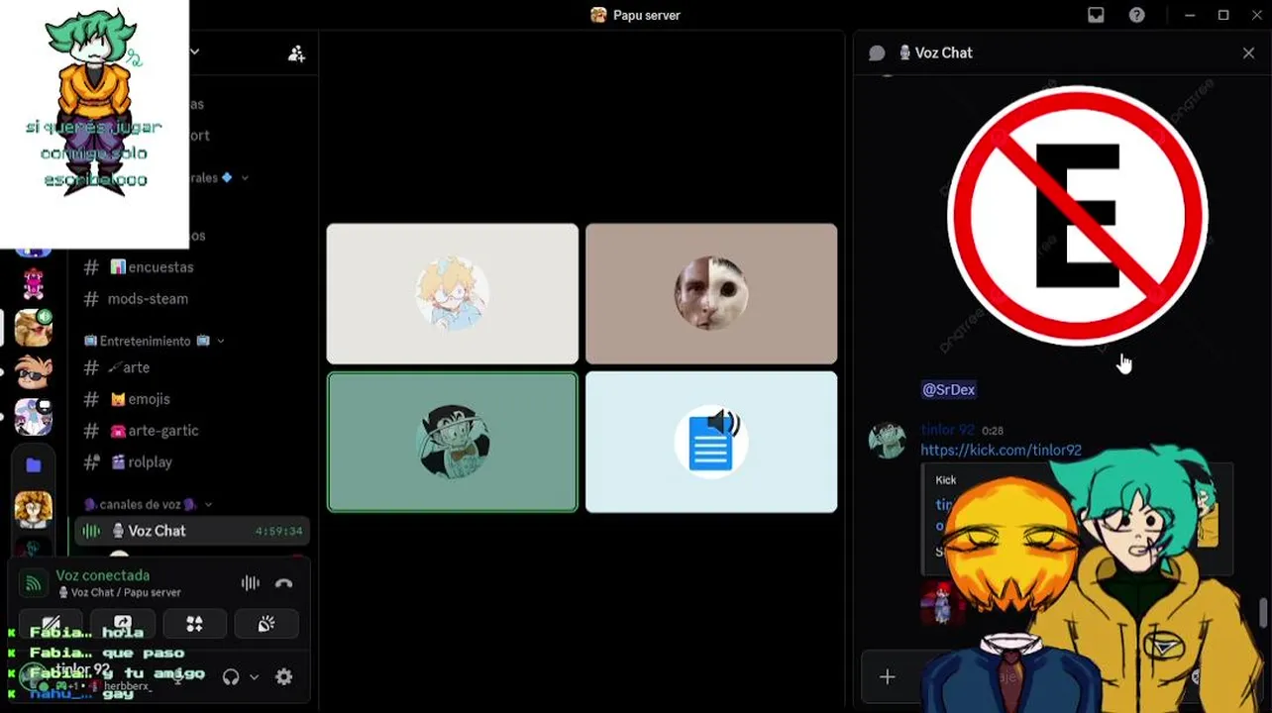
Task: Open the purple server folder icon
Action: point(33,464)
